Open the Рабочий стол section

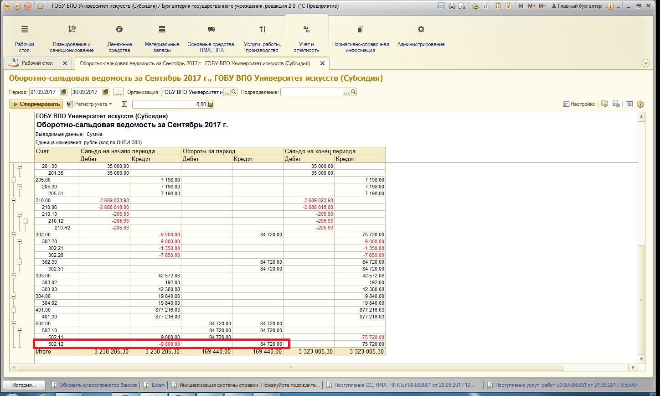(25, 39)
